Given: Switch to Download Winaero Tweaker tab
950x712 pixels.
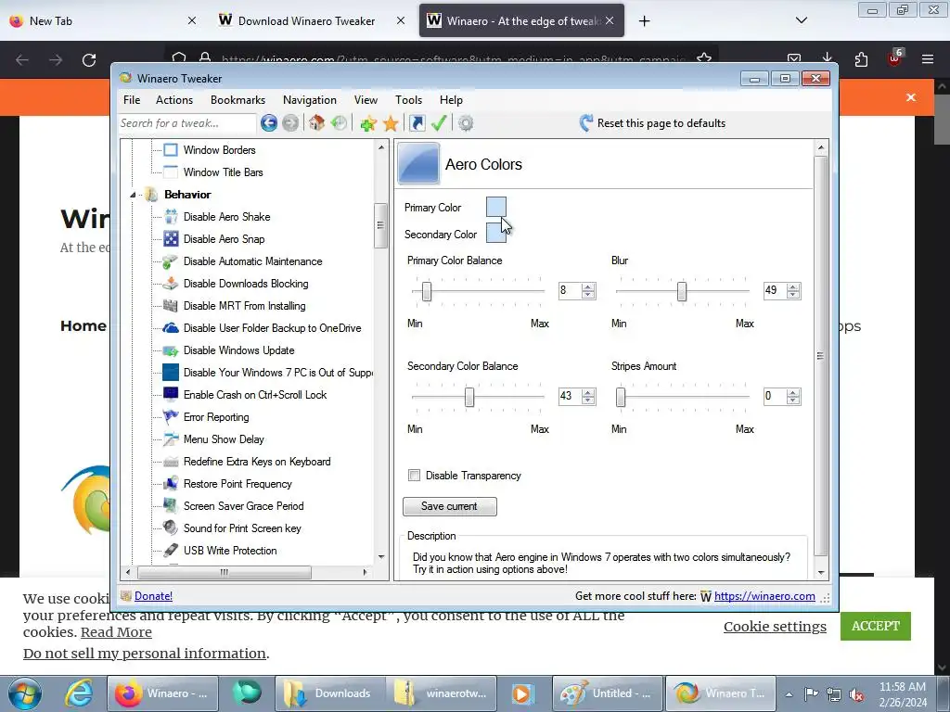Looking at the screenshot, I should click(x=312, y=20).
